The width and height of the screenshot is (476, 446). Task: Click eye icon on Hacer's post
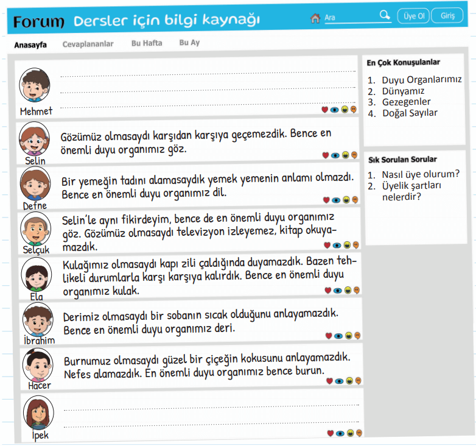click(340, 381)
